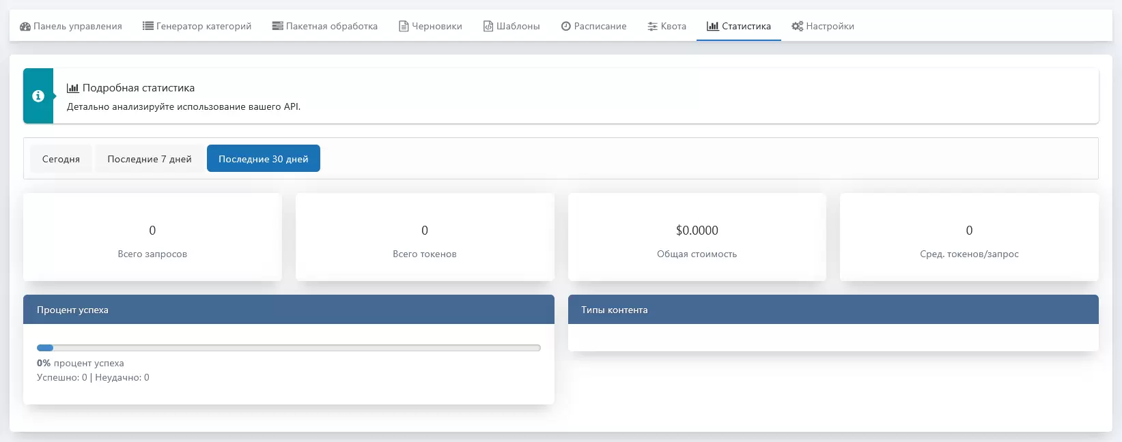Click the Пакетная обработка stack icon
This screenshot has width=1122, height=442.
coord(277,26)
